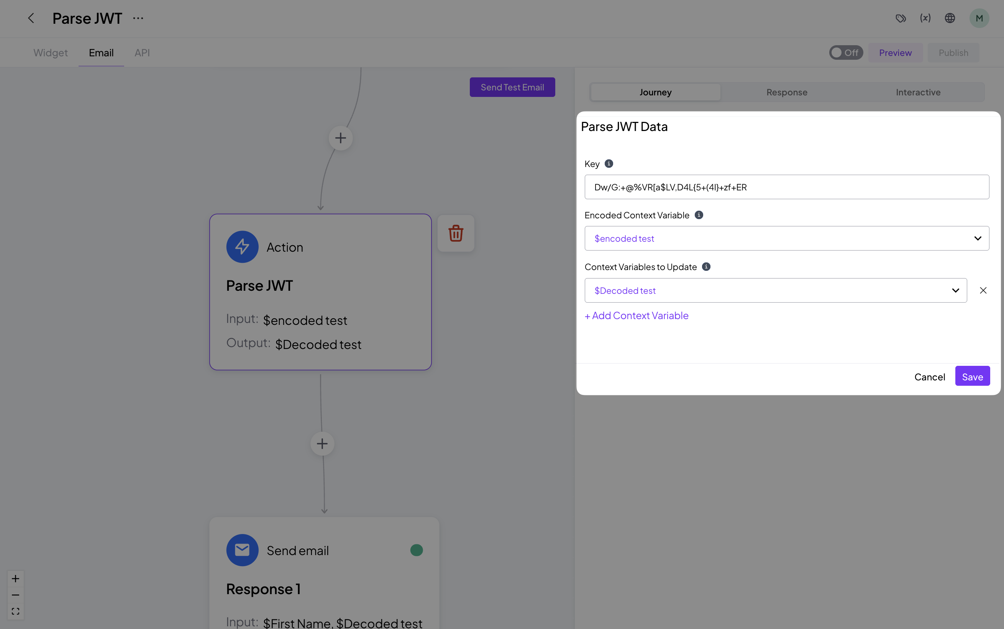Open the globe language icon
1004x629 pixels.
[x=950, y=18]
